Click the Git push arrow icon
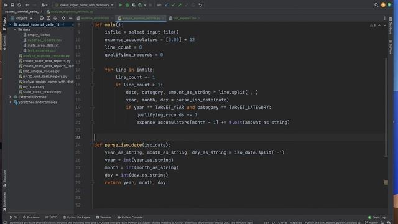This screenshot has height=224, width=398. [180, 5]
